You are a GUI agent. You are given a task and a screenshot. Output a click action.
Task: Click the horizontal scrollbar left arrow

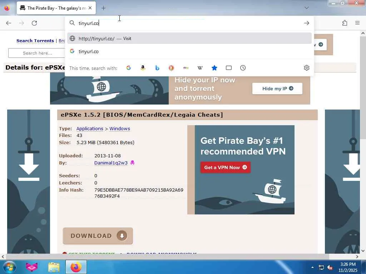point(3,257)
